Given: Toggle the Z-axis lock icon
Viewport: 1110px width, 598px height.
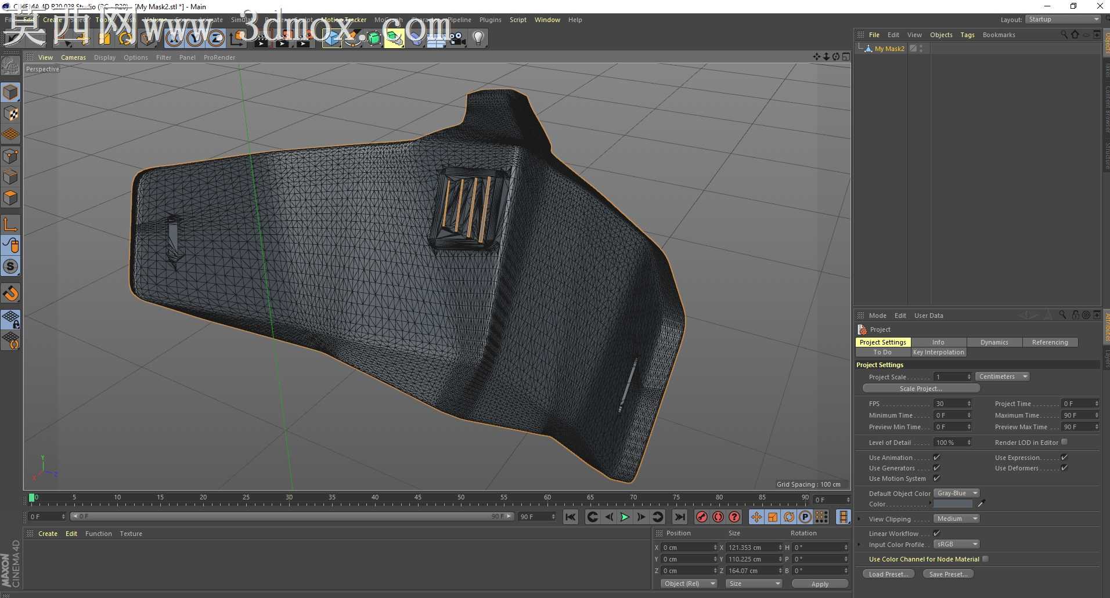Looking at the screenshot, I should (215, 39).
